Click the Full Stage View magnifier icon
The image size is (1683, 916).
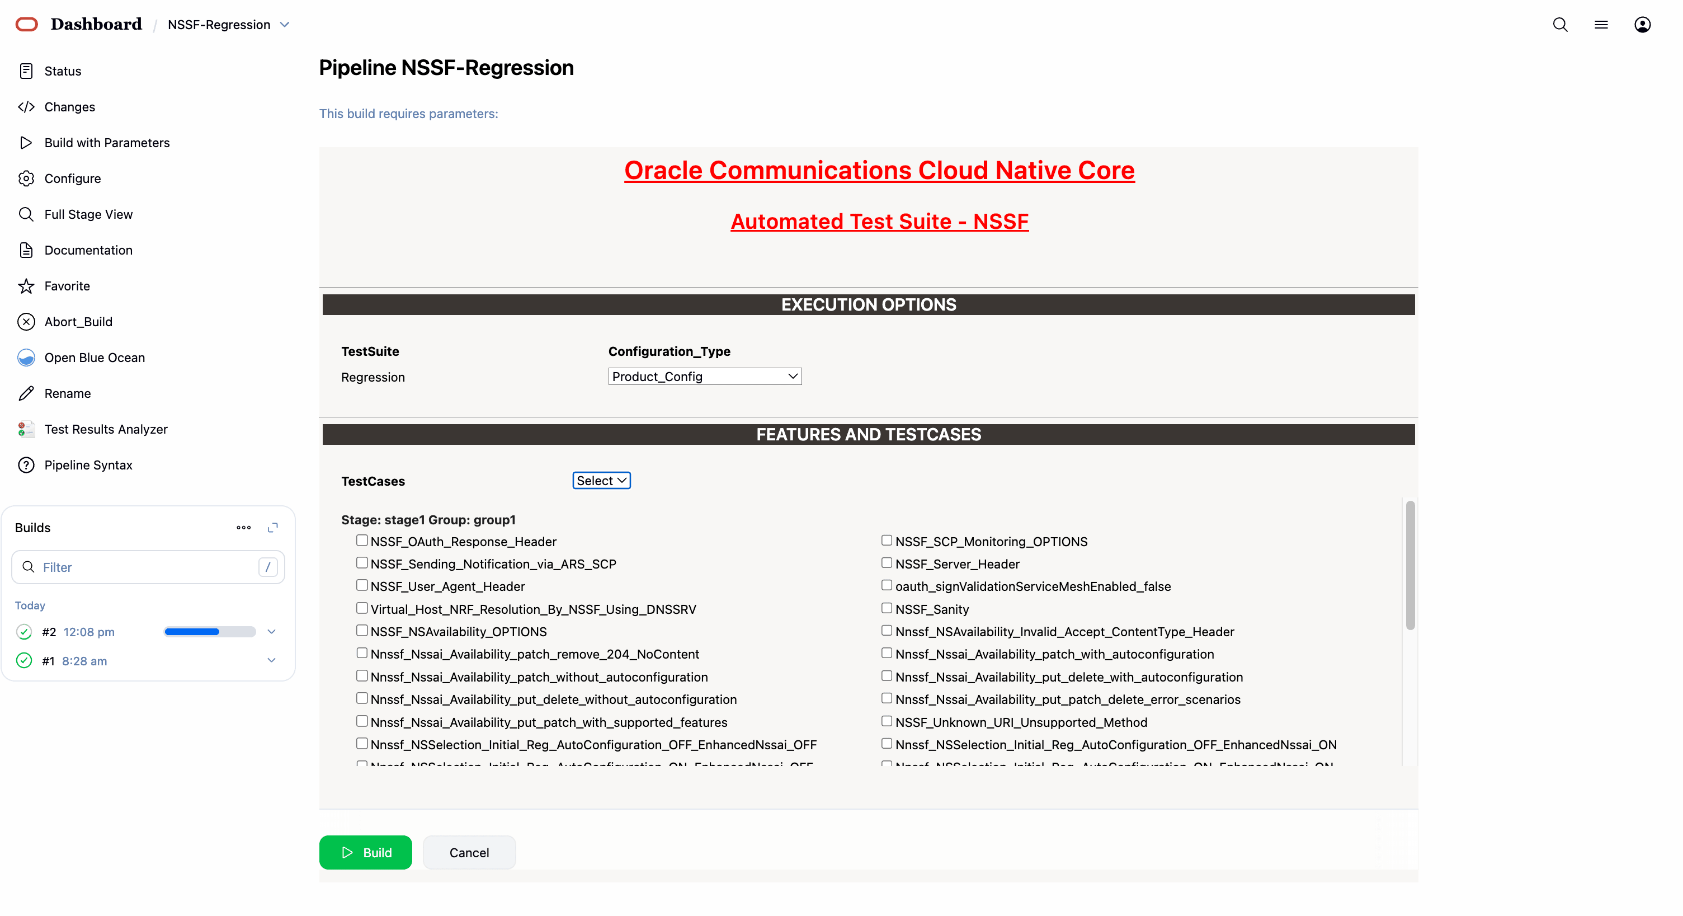(26, 214)
